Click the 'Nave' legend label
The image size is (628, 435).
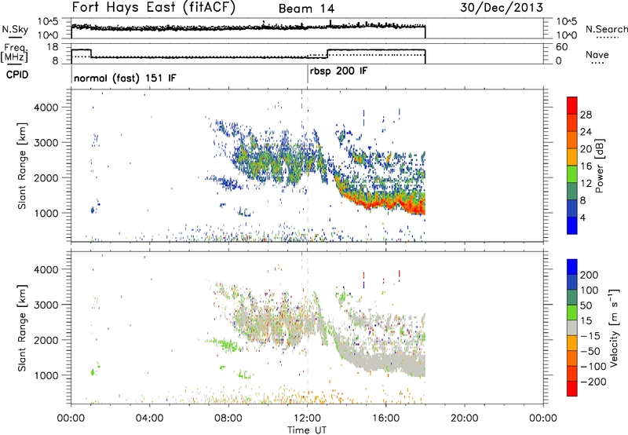tap(597, 54)
